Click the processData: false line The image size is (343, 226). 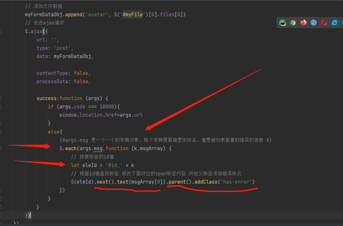[64, 82]
